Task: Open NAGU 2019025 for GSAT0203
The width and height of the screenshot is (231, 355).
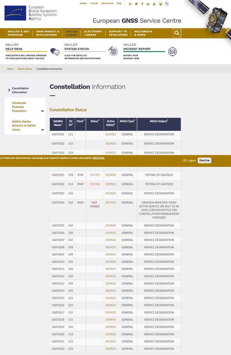Action: click(111, 193)
